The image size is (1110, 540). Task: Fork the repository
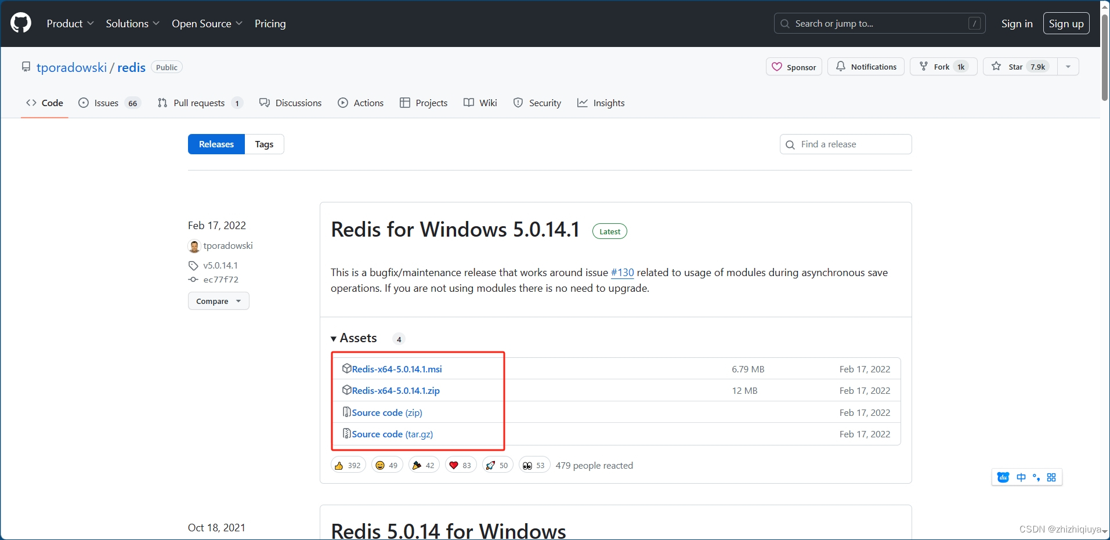coord(943,67)
